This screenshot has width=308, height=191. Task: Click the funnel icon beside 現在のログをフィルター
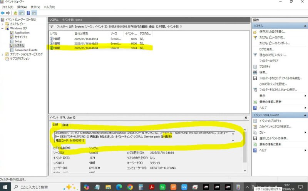point(255,55)
